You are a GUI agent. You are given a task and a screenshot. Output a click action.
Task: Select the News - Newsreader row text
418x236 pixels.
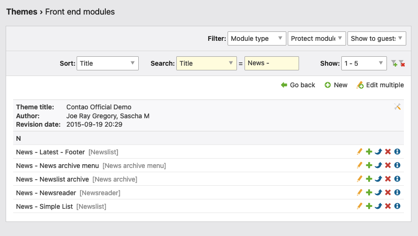click(46, 193)
